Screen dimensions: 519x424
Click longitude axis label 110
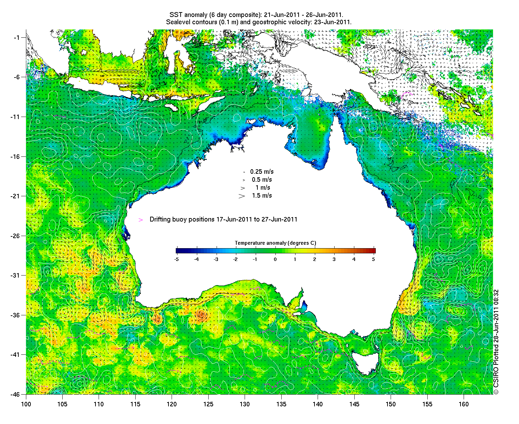pos(99,404)
